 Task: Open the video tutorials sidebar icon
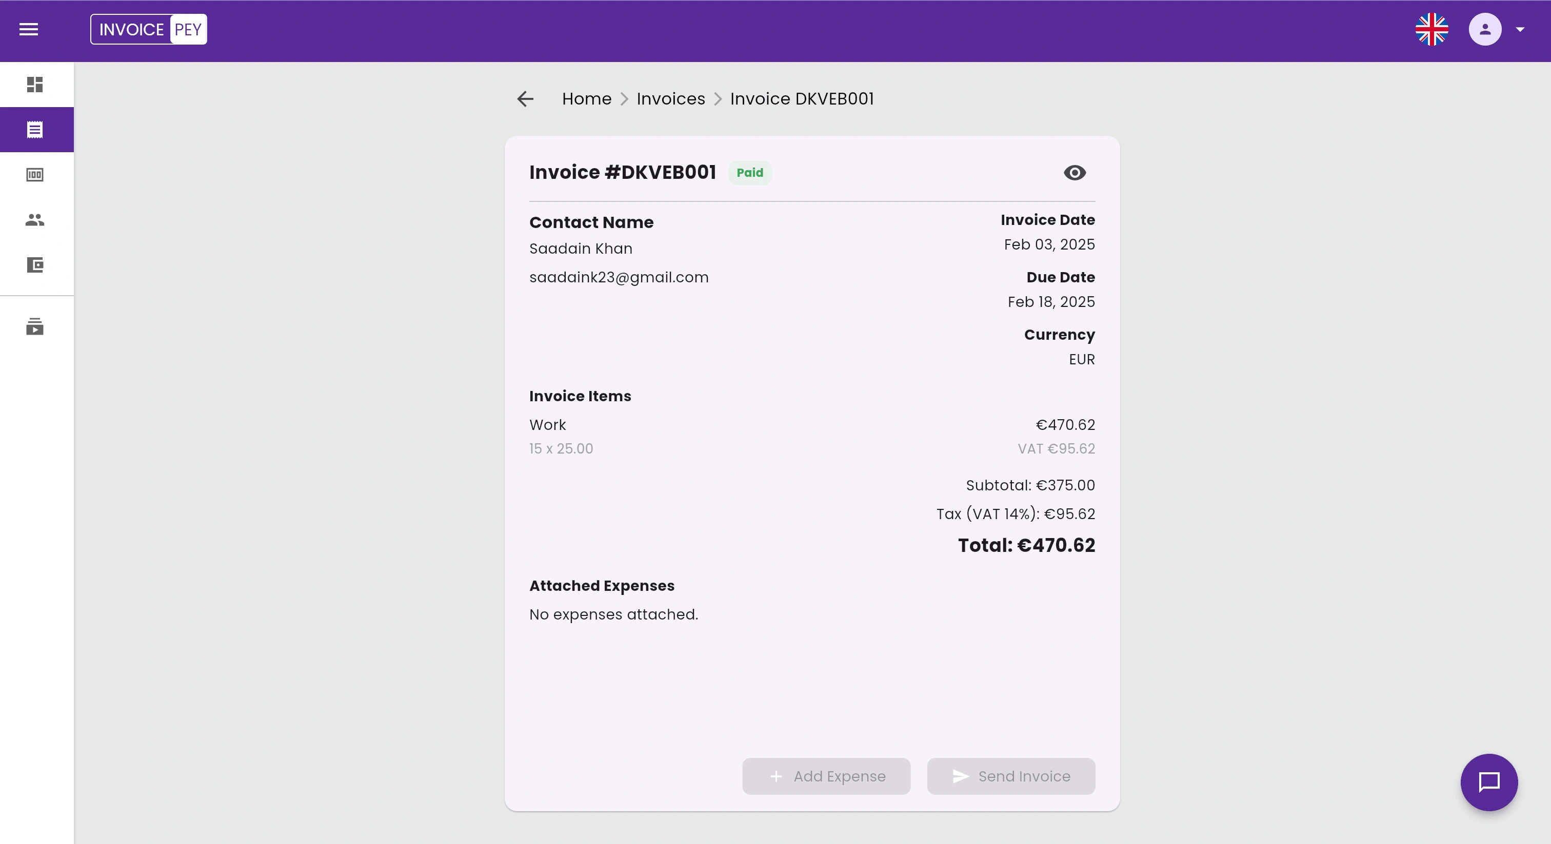[x=35, y=326]
